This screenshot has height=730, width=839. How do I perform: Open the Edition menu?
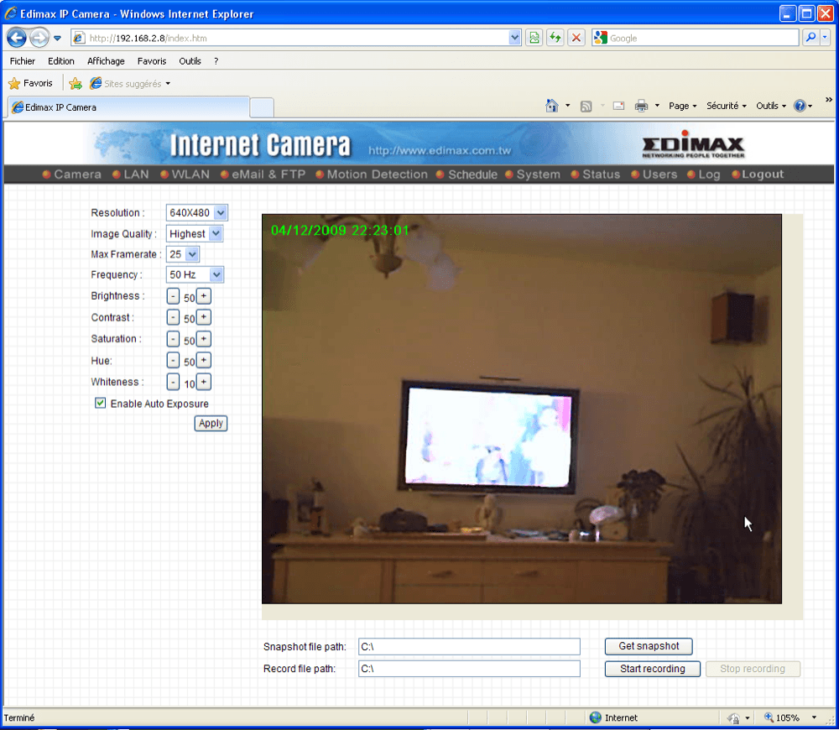61,61
